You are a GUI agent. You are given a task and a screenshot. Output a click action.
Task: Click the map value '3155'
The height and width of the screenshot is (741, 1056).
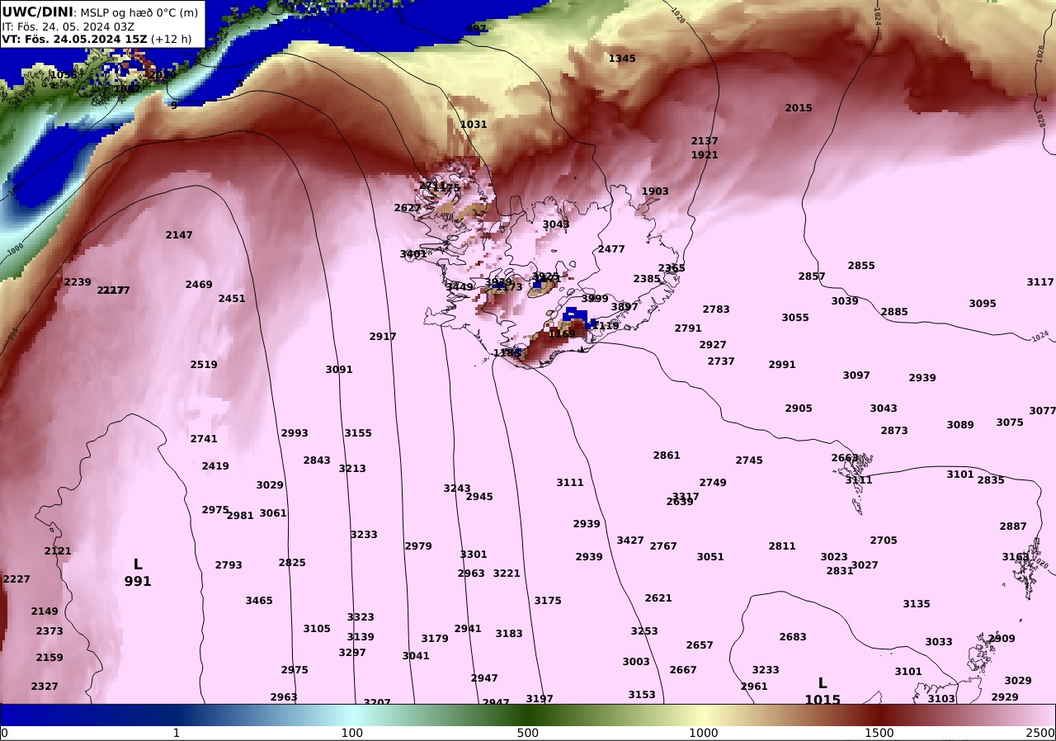[x=358, y=433]
